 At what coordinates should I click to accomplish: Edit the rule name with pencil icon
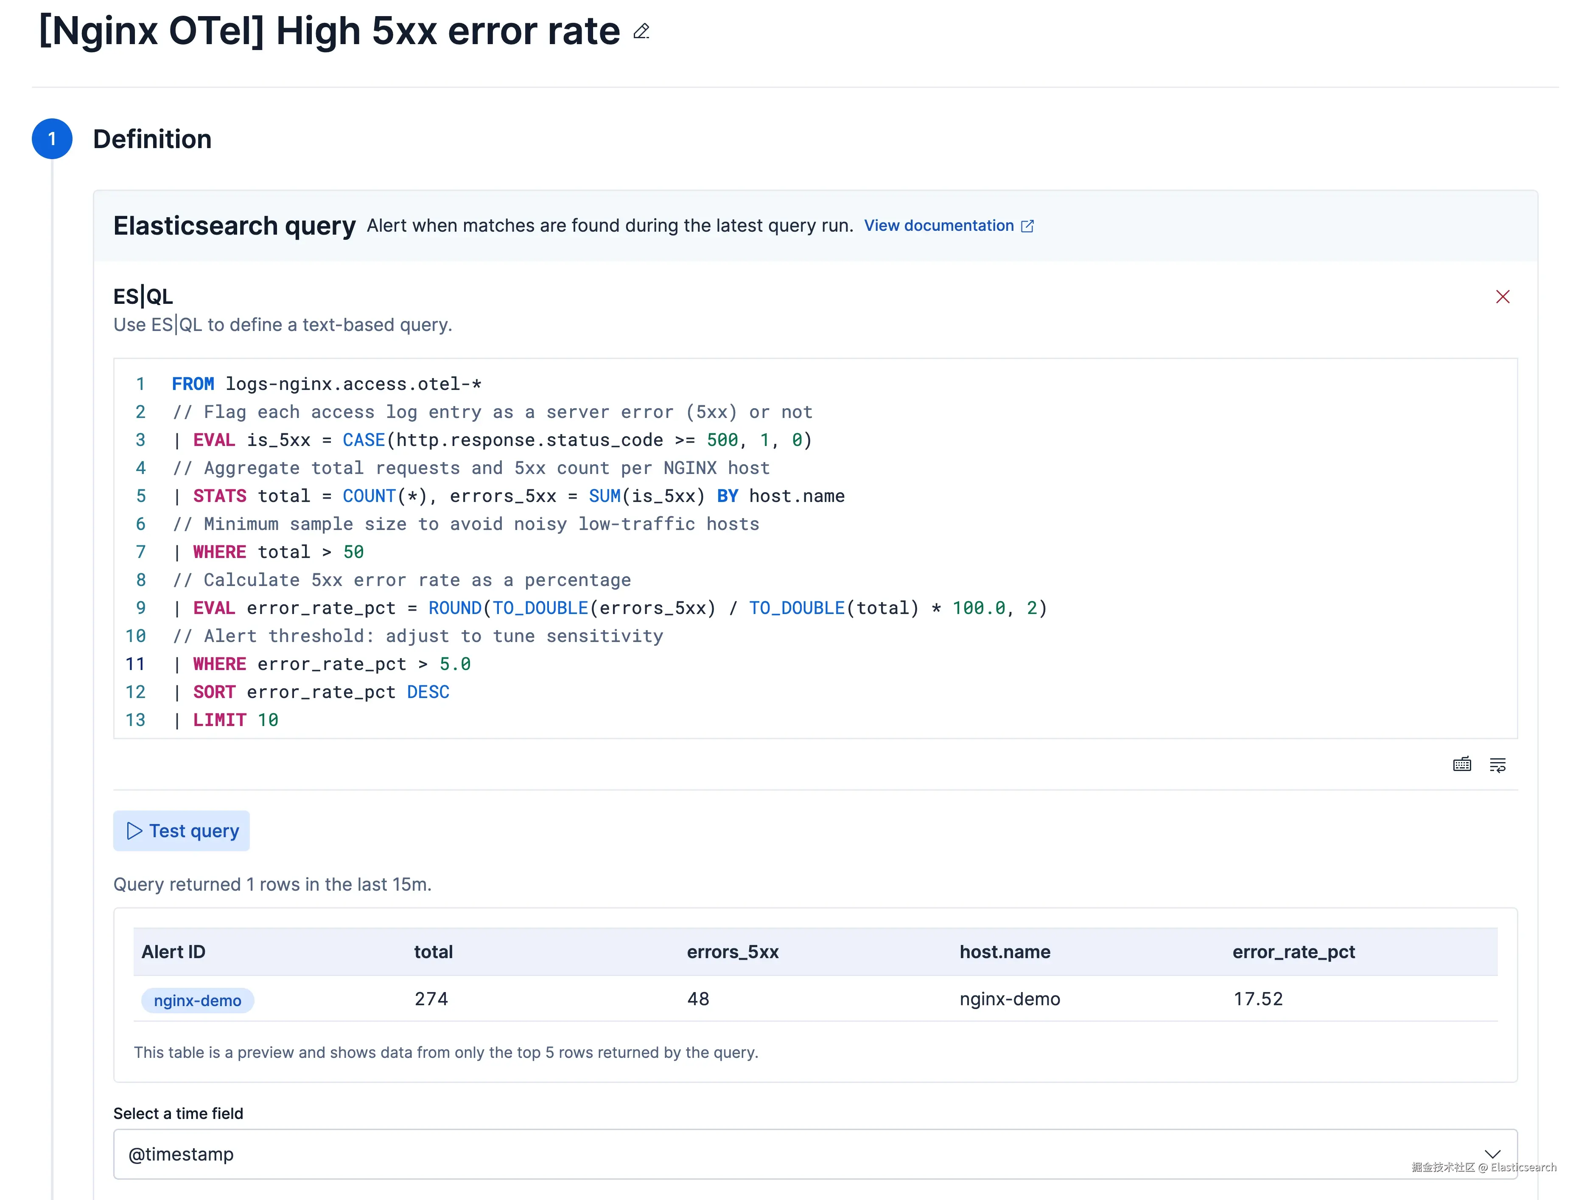point(642,31)
